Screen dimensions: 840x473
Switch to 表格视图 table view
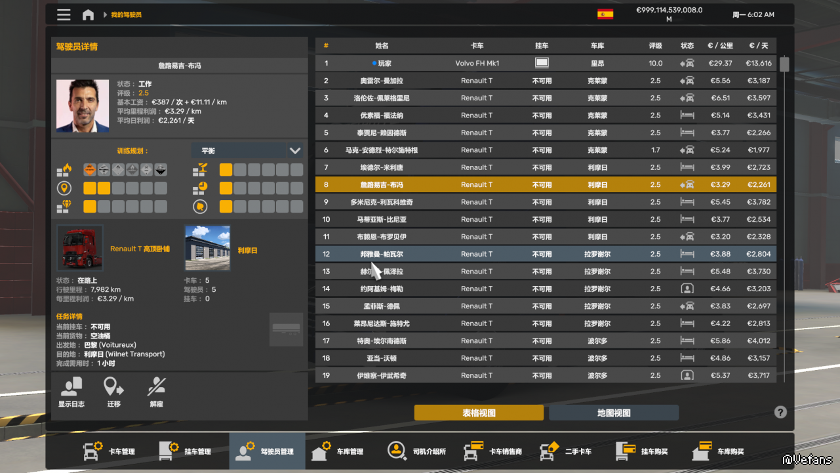pos(479,413)
